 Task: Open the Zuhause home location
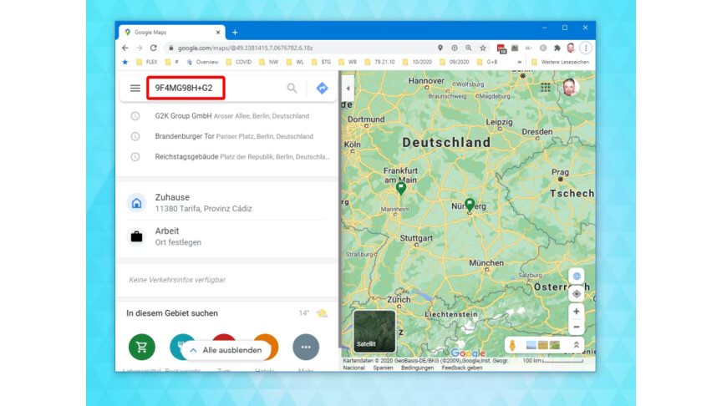click(x=226, y=202)
